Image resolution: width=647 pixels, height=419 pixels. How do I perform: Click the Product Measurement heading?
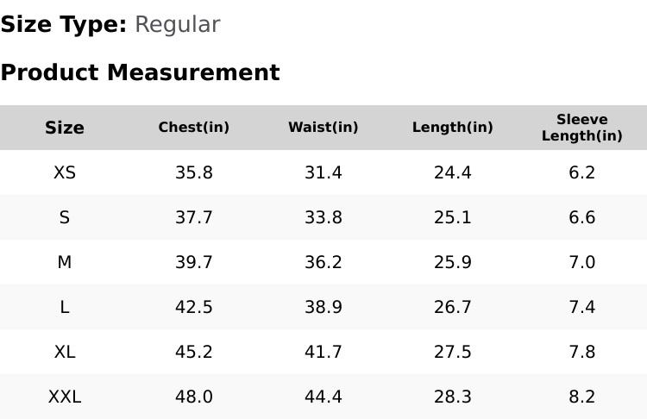pos(140,72)
